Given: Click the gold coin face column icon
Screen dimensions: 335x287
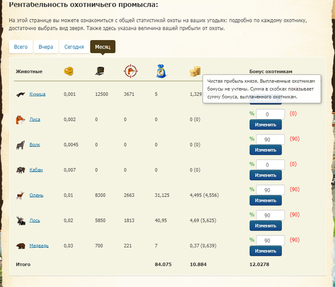Looking at the screenshot, I should [x=69, y=71].
